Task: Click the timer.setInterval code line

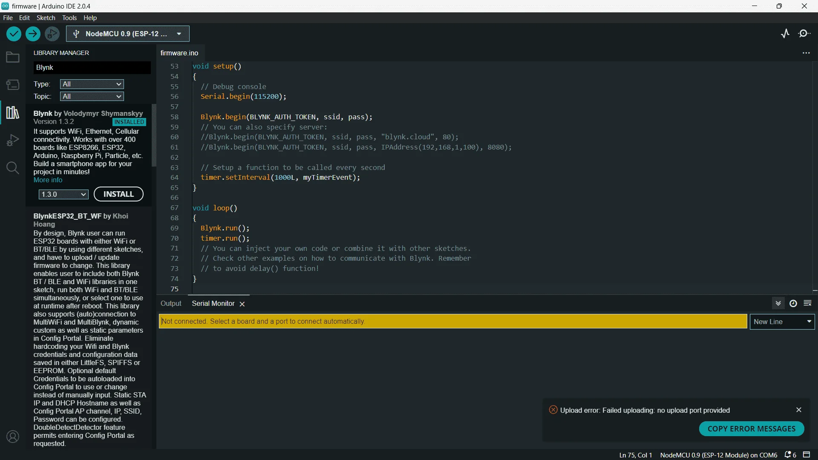Action: (280, 178)
